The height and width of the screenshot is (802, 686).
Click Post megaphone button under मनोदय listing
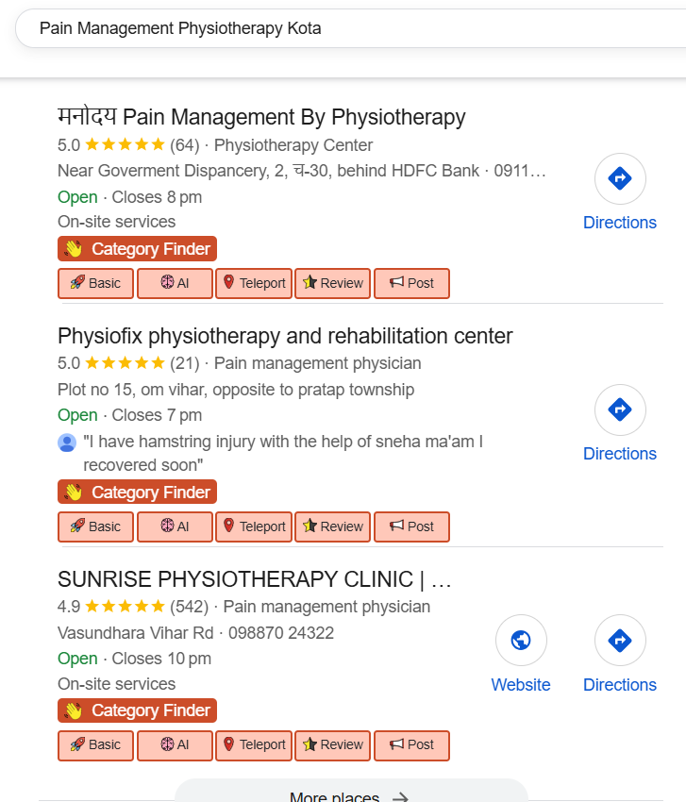pos(411,283)
